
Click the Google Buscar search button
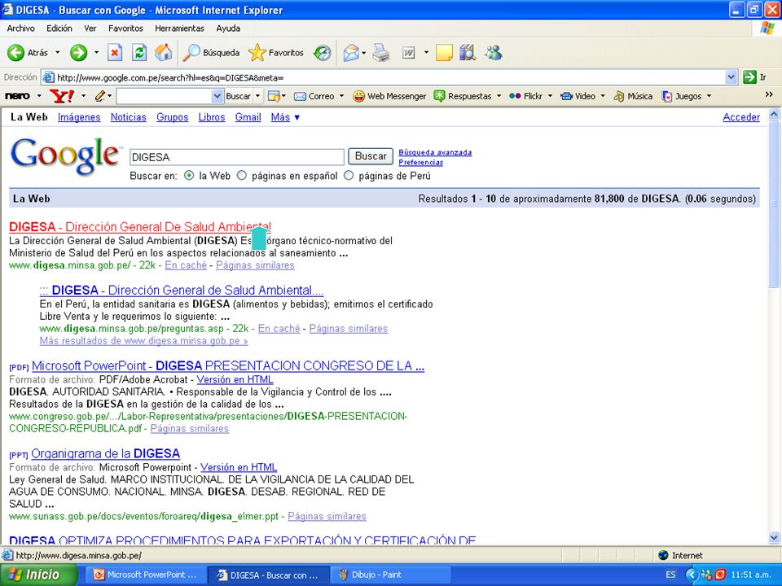(371, 156)
